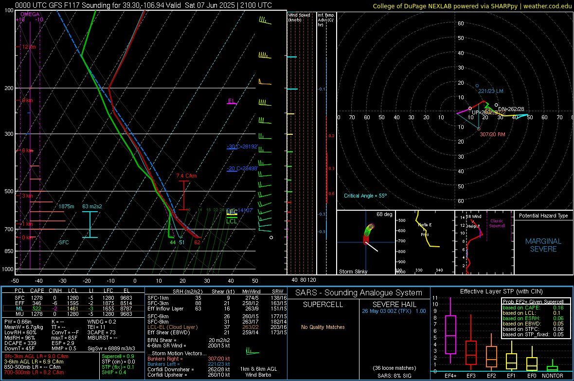This screenshot has width=574, height=381.
Task: Click the Sfc-3km AGL LR = 9.0 C/km text
Action: 36,356
